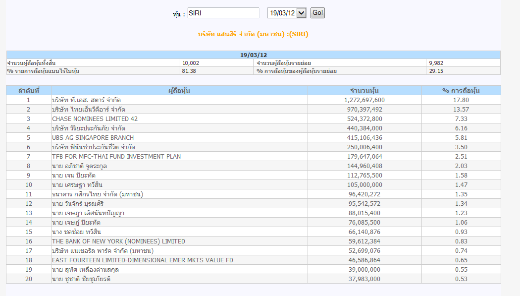Select EAST FOURTEEN LIMITED-DIMENSIONAL EMER MKTS VALUE FD

click(x=143, y=260)
